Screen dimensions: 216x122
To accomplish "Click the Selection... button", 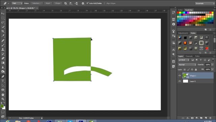I will pyautogui.click(x=37, y=3).
